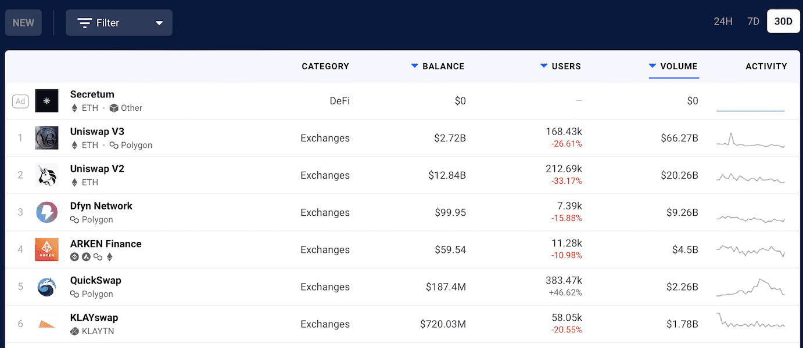Image resolution: width=803 pixels, height=348 pixels.
Task: Switch to the 7D time range
Action: click(752, 21)
